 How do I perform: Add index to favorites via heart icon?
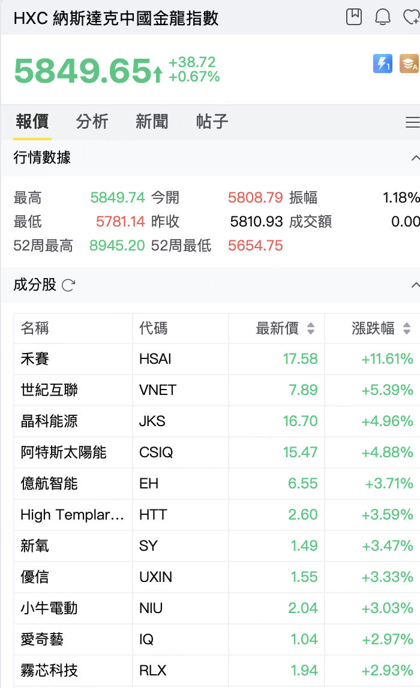(x=411, y=17)
